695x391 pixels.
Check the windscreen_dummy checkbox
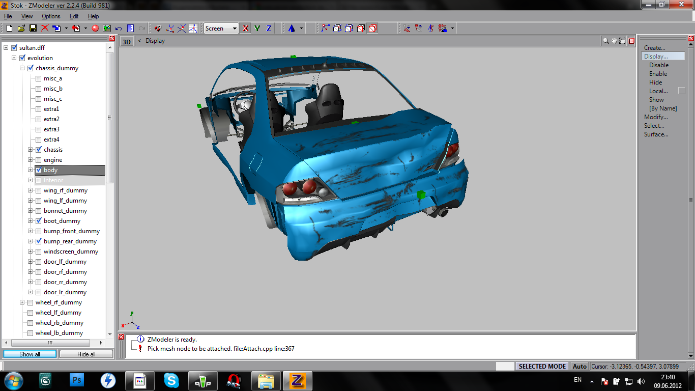[x=38, y=252]
